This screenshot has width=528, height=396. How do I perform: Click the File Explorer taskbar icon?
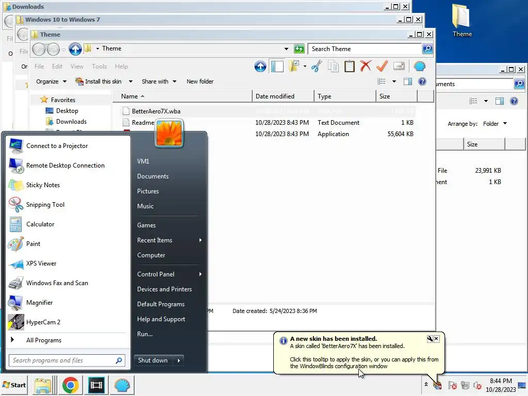pyautogui.click(x=43, y=385)
